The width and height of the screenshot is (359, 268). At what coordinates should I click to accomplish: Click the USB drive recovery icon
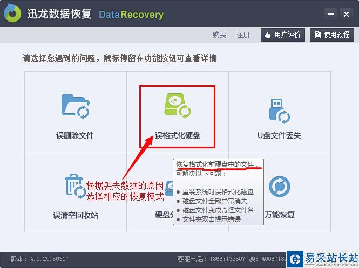point(279,111)
